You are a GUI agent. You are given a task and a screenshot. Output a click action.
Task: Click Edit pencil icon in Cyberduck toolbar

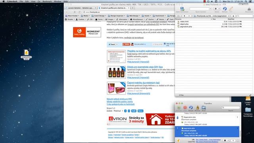[x=231, y=9]
